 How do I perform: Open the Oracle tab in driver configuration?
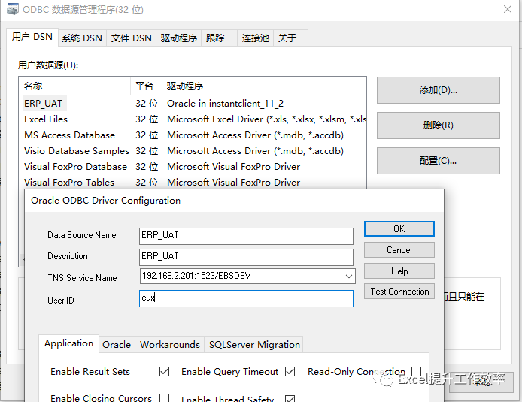pos(117,344)
